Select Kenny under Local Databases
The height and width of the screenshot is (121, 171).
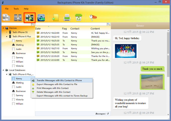click(x=19, y=78)
